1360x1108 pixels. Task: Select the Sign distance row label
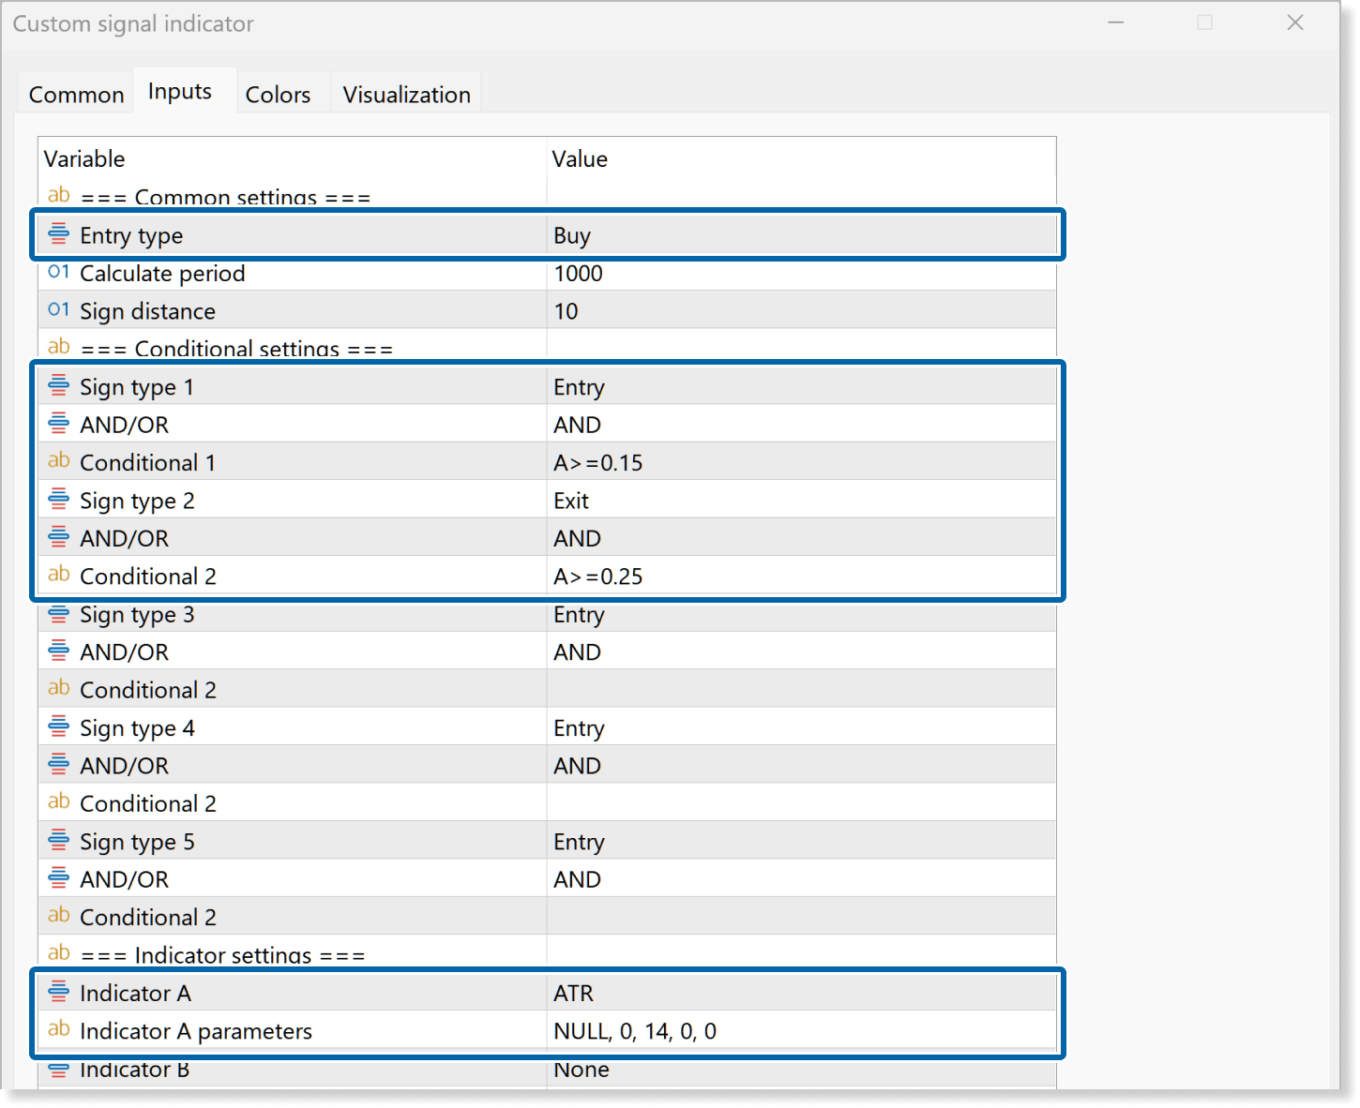pyautogui.click(x=147, y=311)
